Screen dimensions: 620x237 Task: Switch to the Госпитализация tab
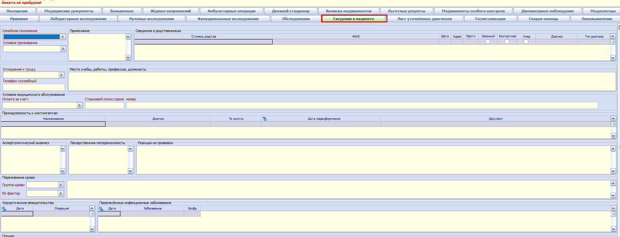point(490,19)
